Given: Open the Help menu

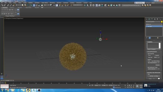Looking at the screenshot, I should [91, 3].
